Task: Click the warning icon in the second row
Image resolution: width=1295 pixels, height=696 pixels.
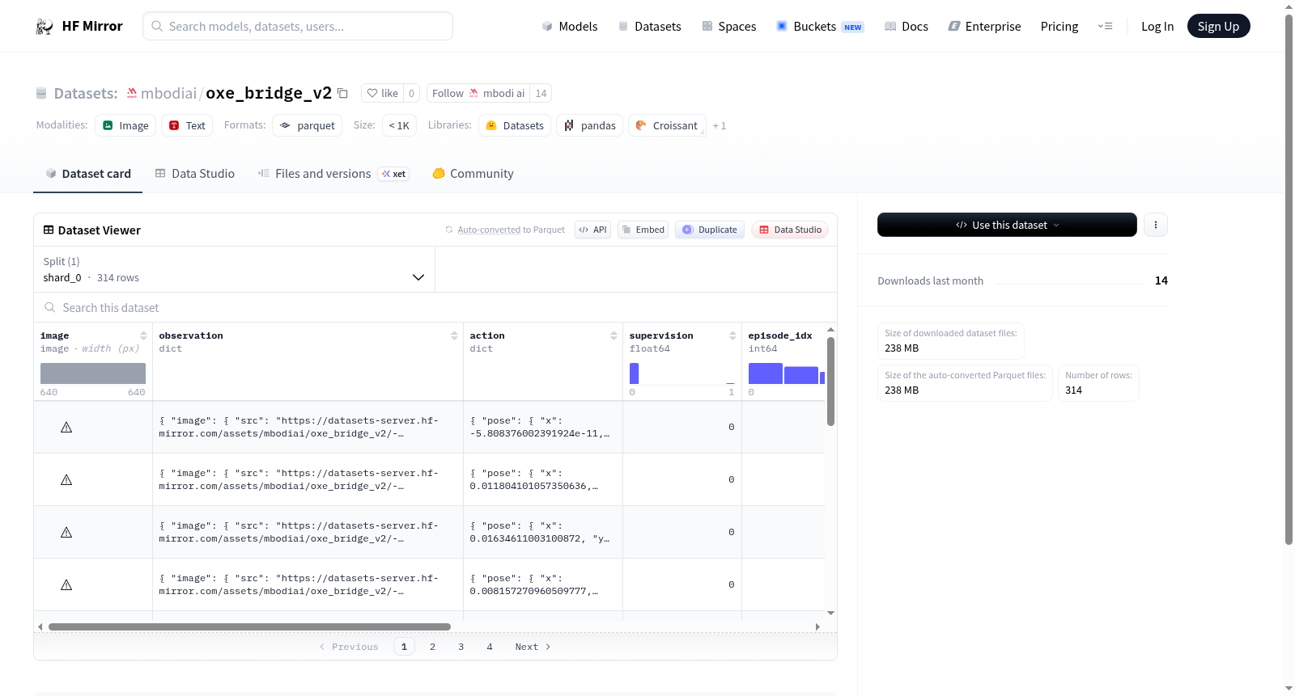Action: pos(66,479)
